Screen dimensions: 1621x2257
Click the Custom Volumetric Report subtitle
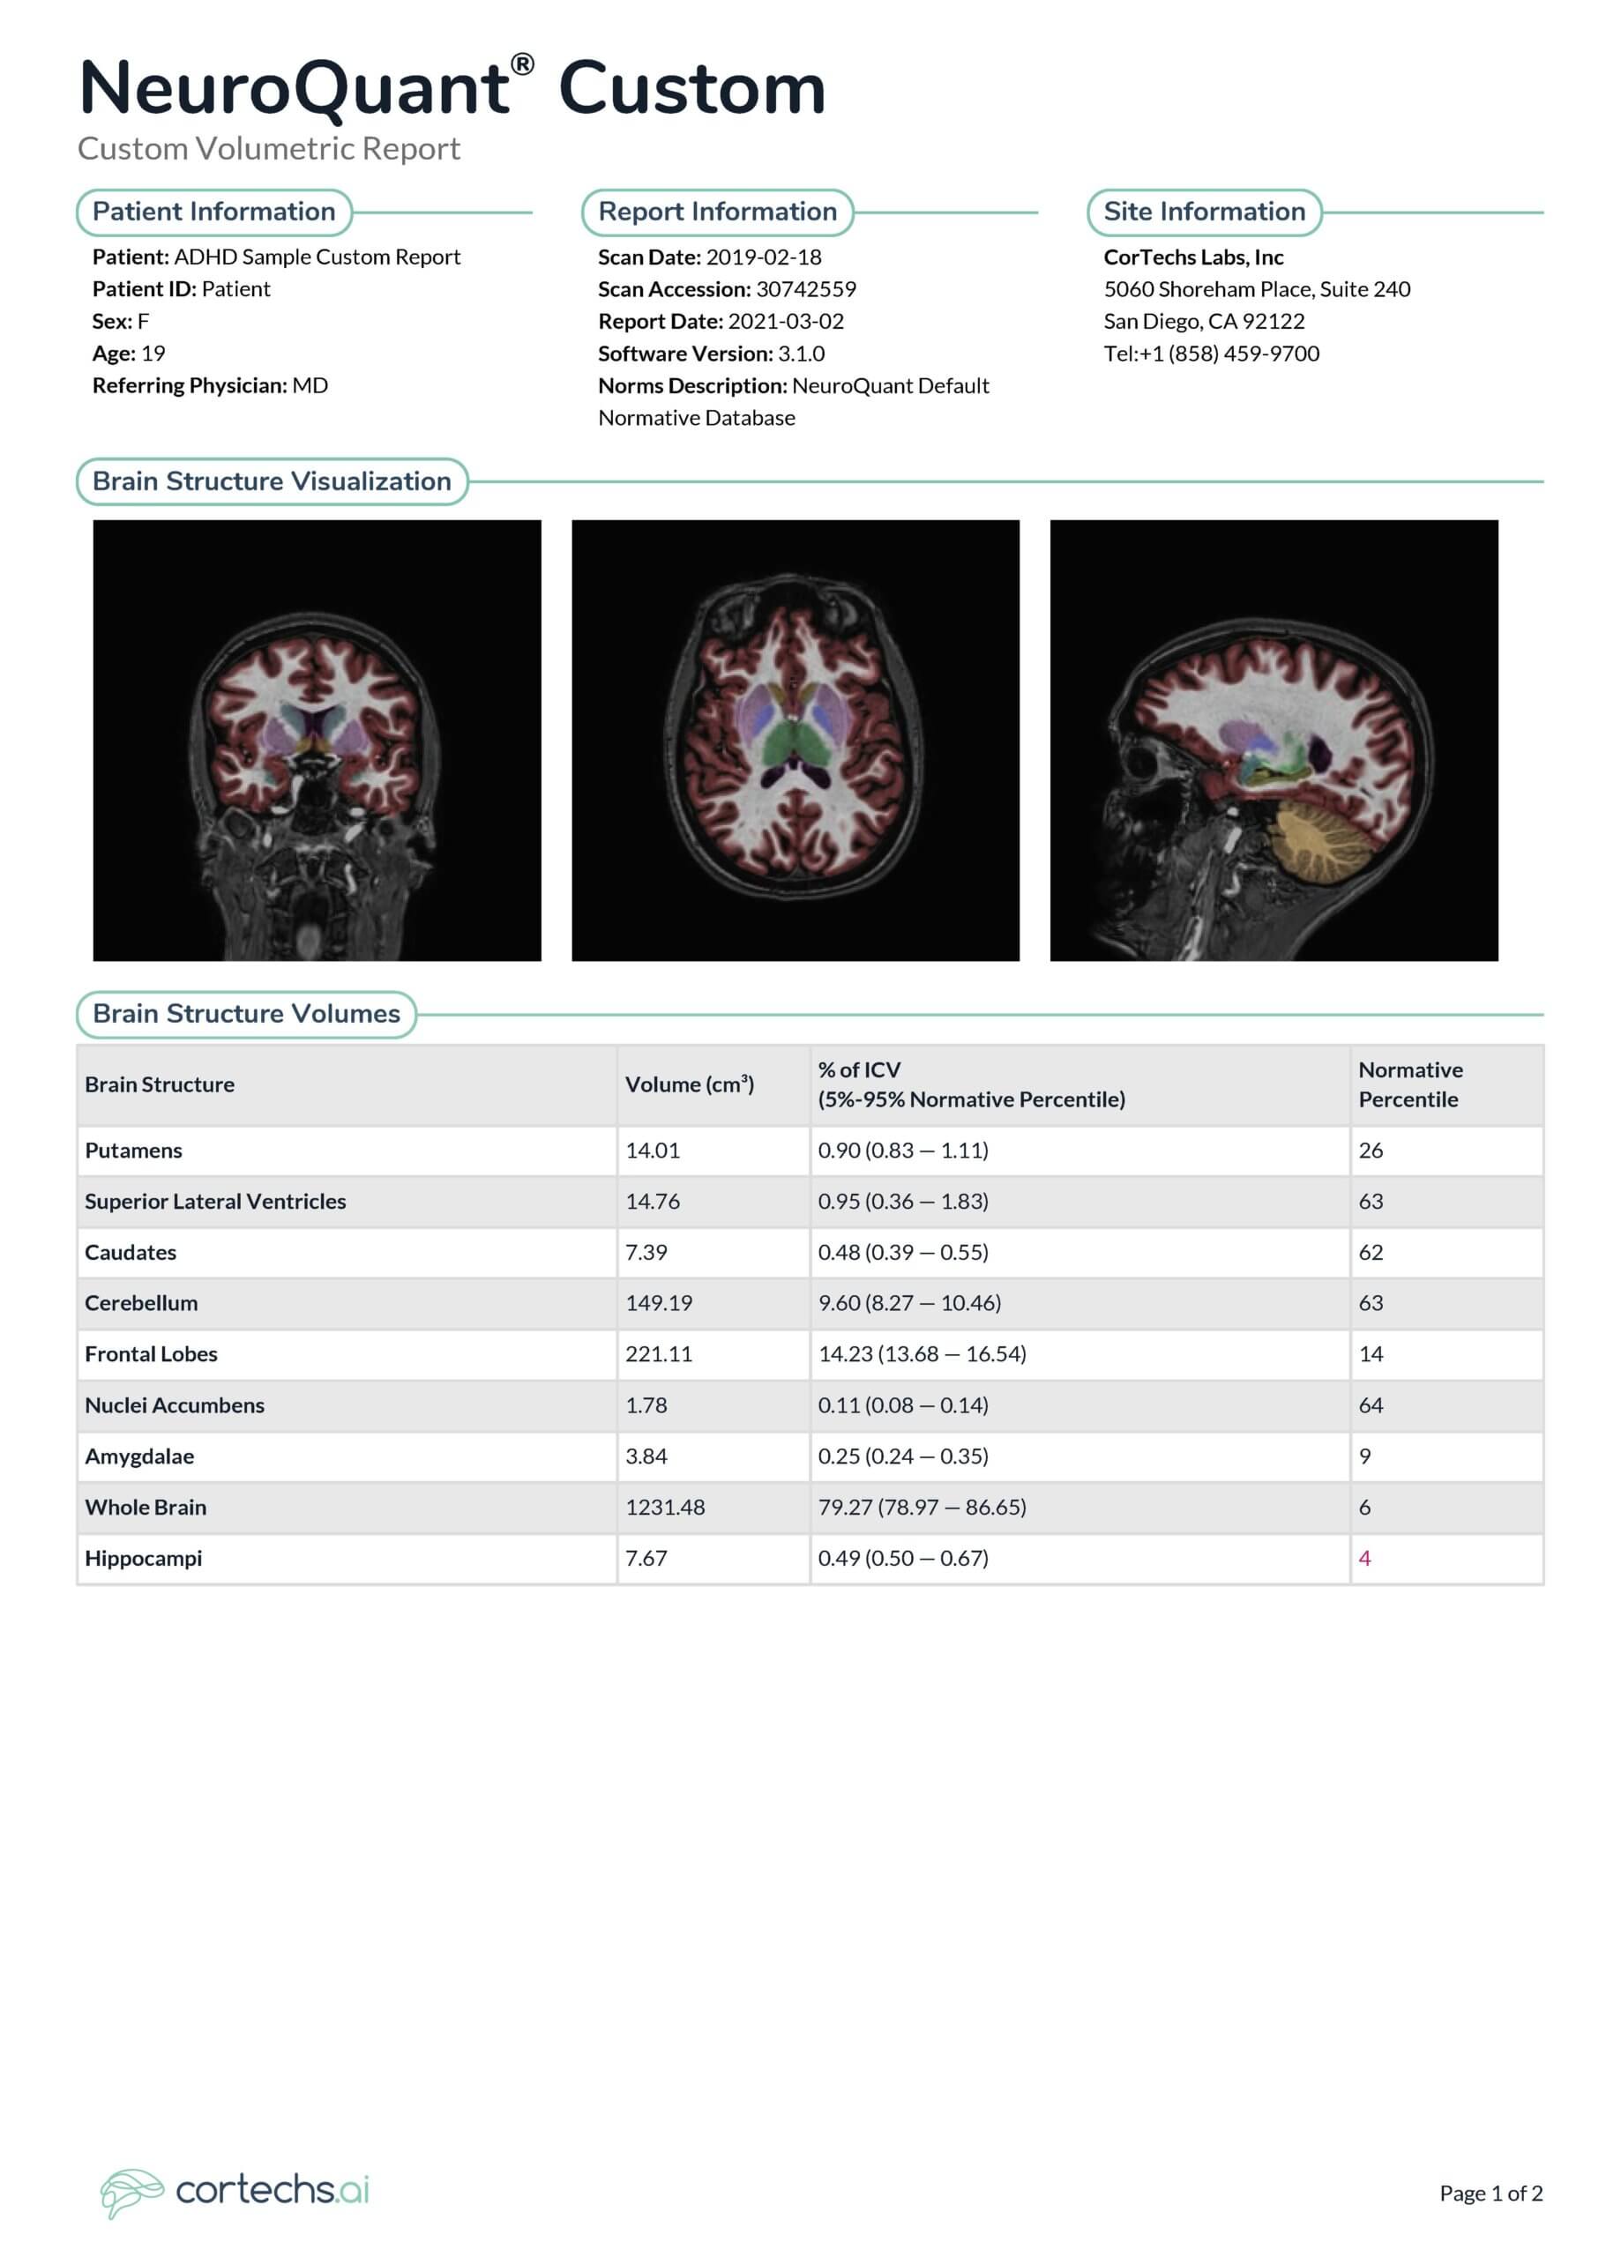pos(269,148)
